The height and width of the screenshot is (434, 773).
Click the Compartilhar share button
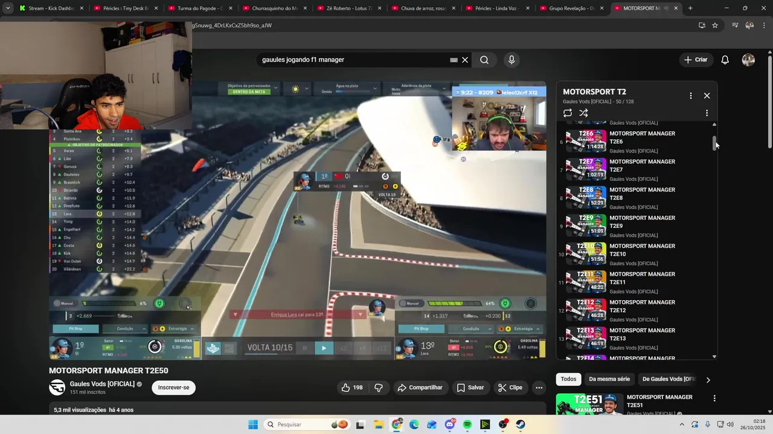[x=420, y=388]
